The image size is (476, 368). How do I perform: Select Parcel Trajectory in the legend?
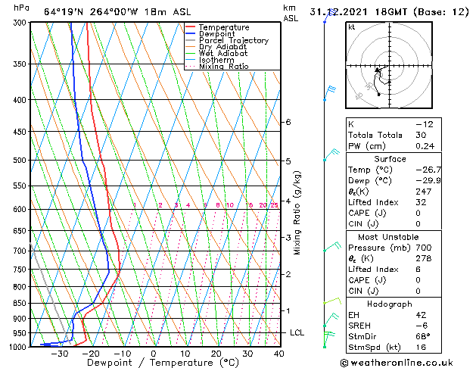pos(227,40)
